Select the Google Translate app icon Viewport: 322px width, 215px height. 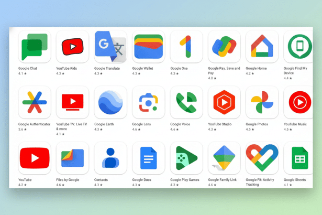coord(110,47)
